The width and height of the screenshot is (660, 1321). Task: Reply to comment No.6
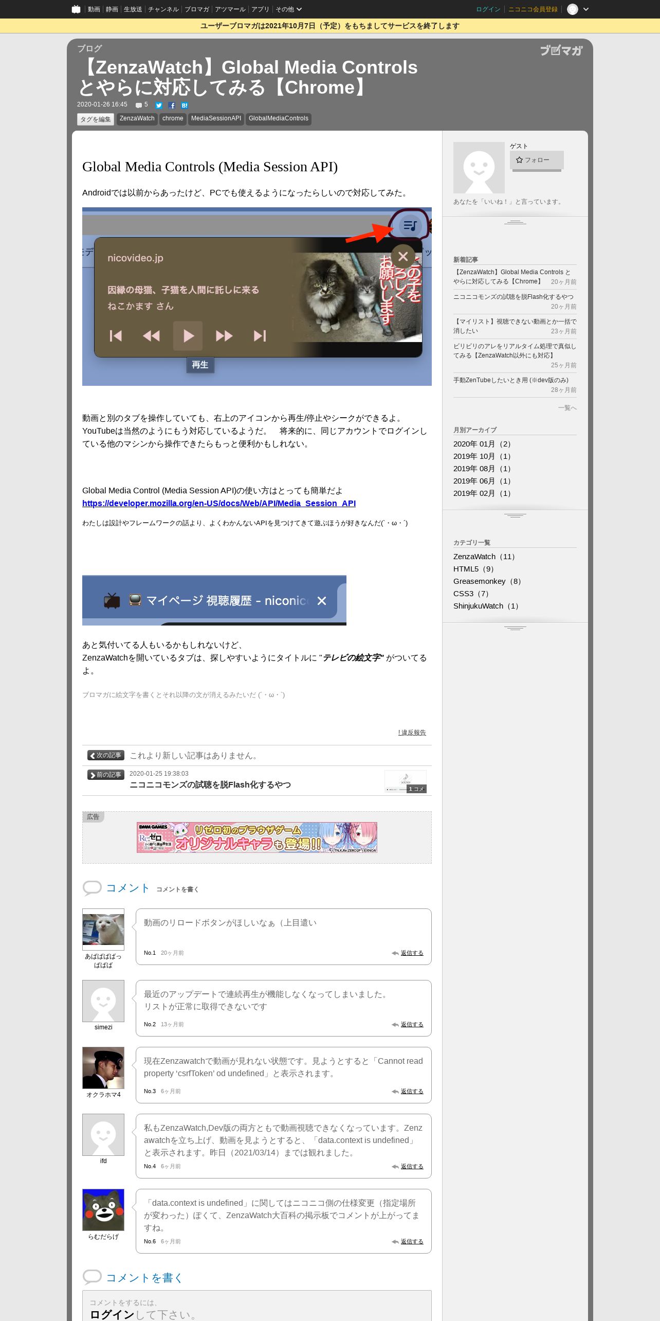tap(412, 1242)
